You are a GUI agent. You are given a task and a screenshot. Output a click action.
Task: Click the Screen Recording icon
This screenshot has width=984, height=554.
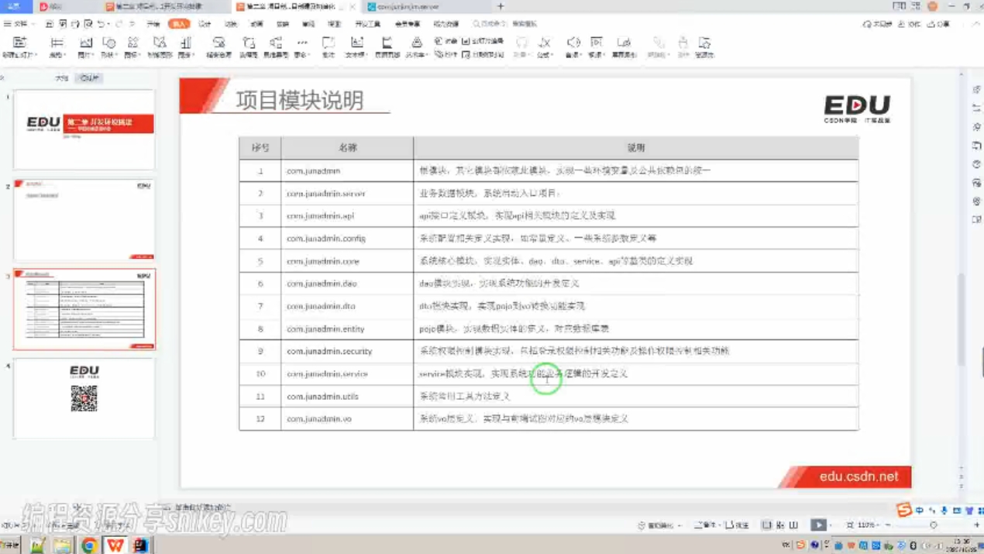tap(624, 43)
